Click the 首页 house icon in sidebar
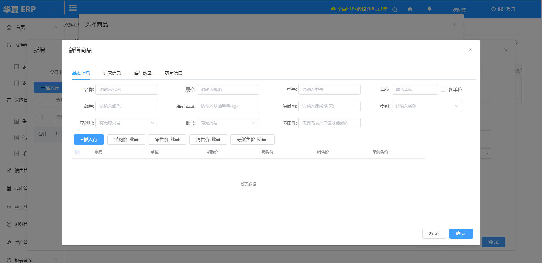 click(9, 27)
